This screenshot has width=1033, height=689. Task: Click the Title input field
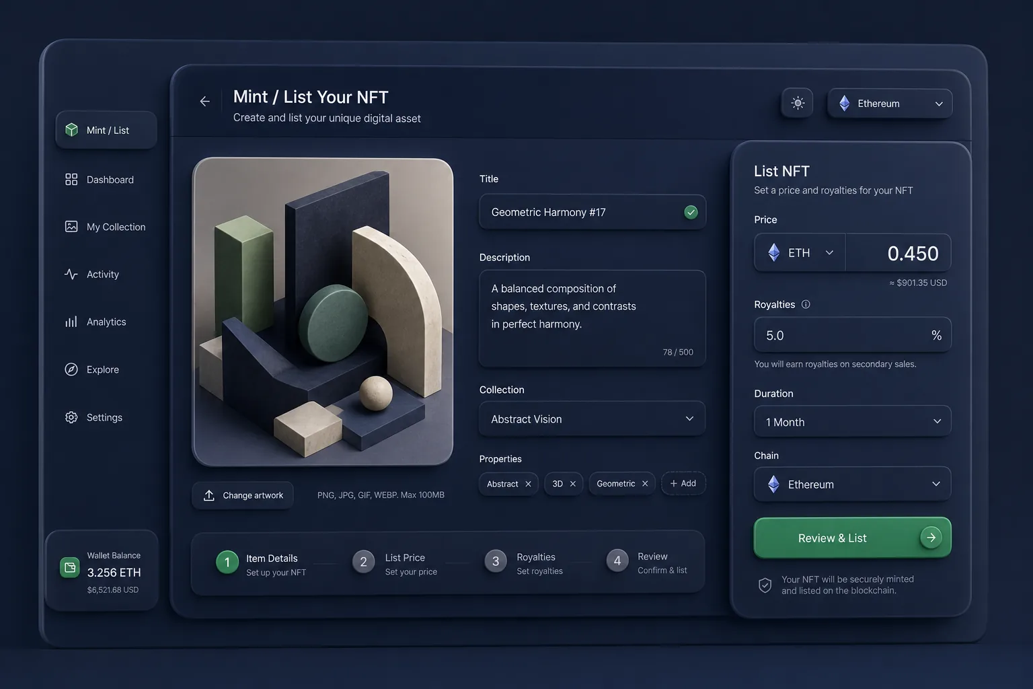click(592, 212)
